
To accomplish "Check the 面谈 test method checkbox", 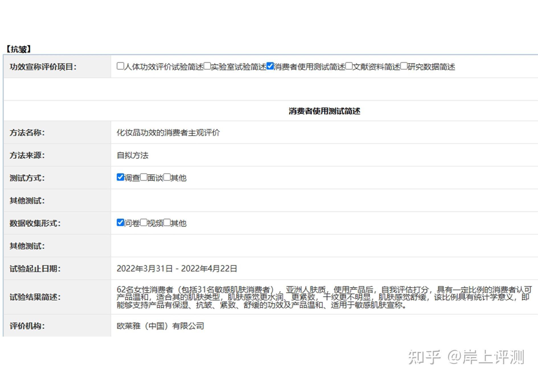I will (144, 177).
